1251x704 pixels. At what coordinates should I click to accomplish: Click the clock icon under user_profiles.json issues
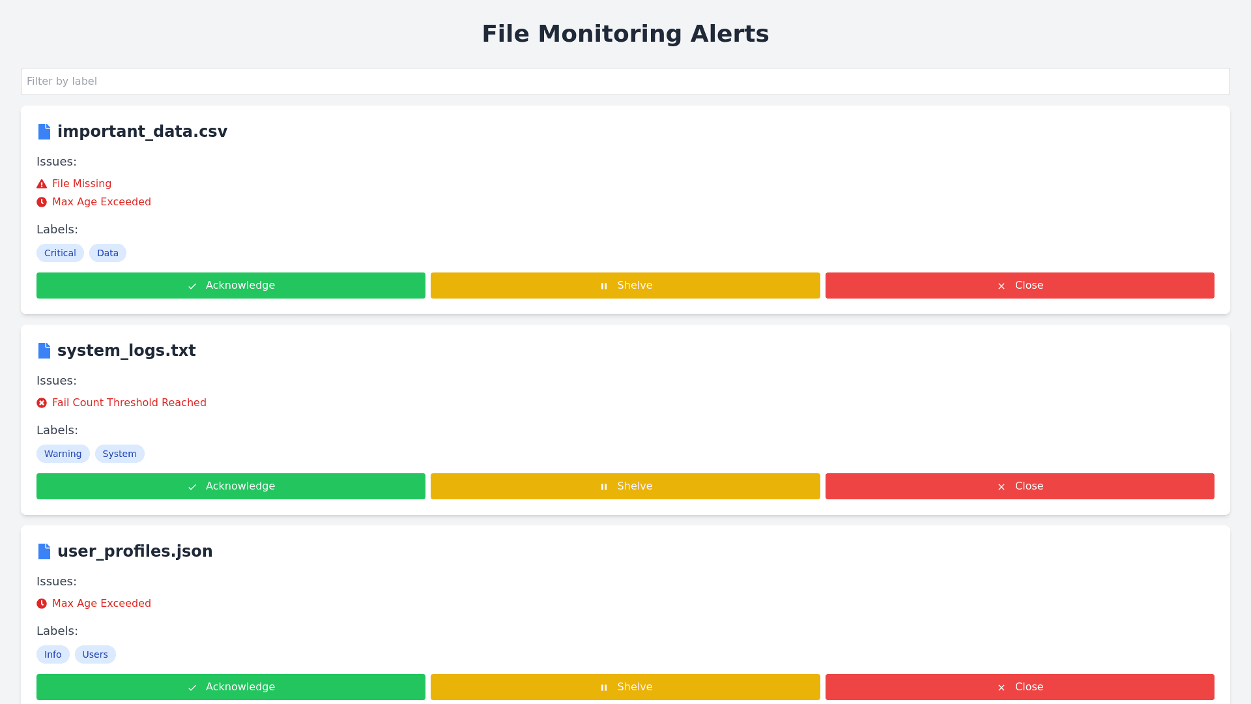coord(42,604)
